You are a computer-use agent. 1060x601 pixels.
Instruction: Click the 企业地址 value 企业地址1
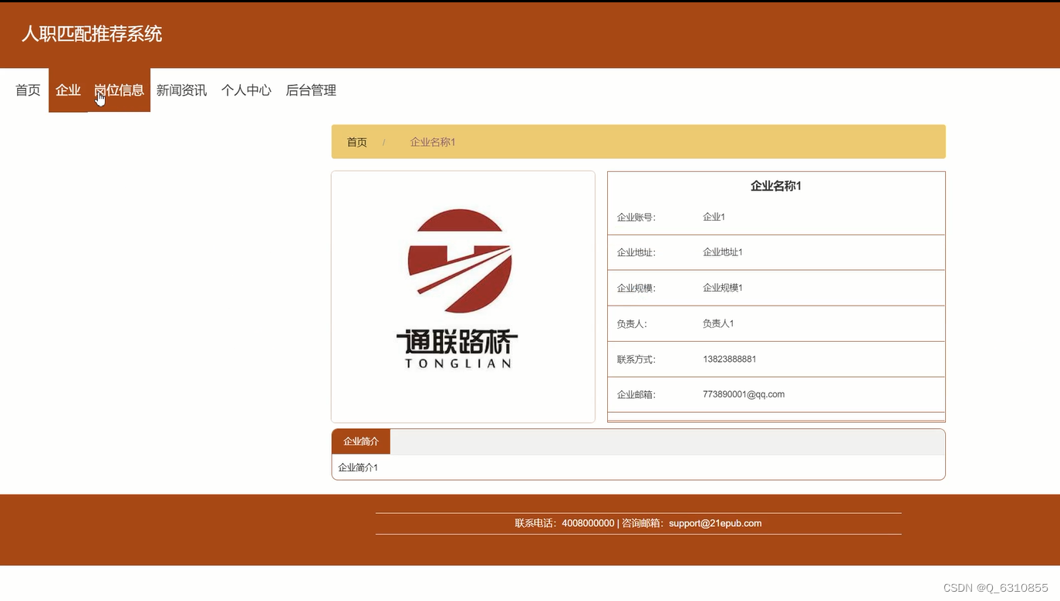(x=723, y=252)
